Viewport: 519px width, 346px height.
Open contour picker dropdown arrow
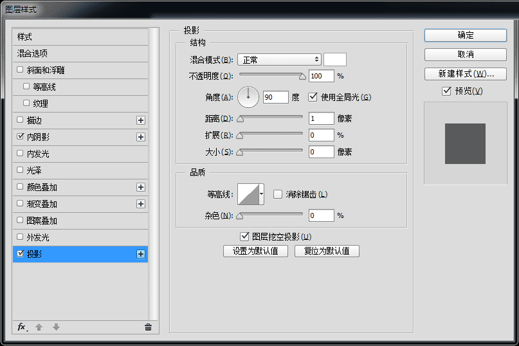(x=262, y=194)
